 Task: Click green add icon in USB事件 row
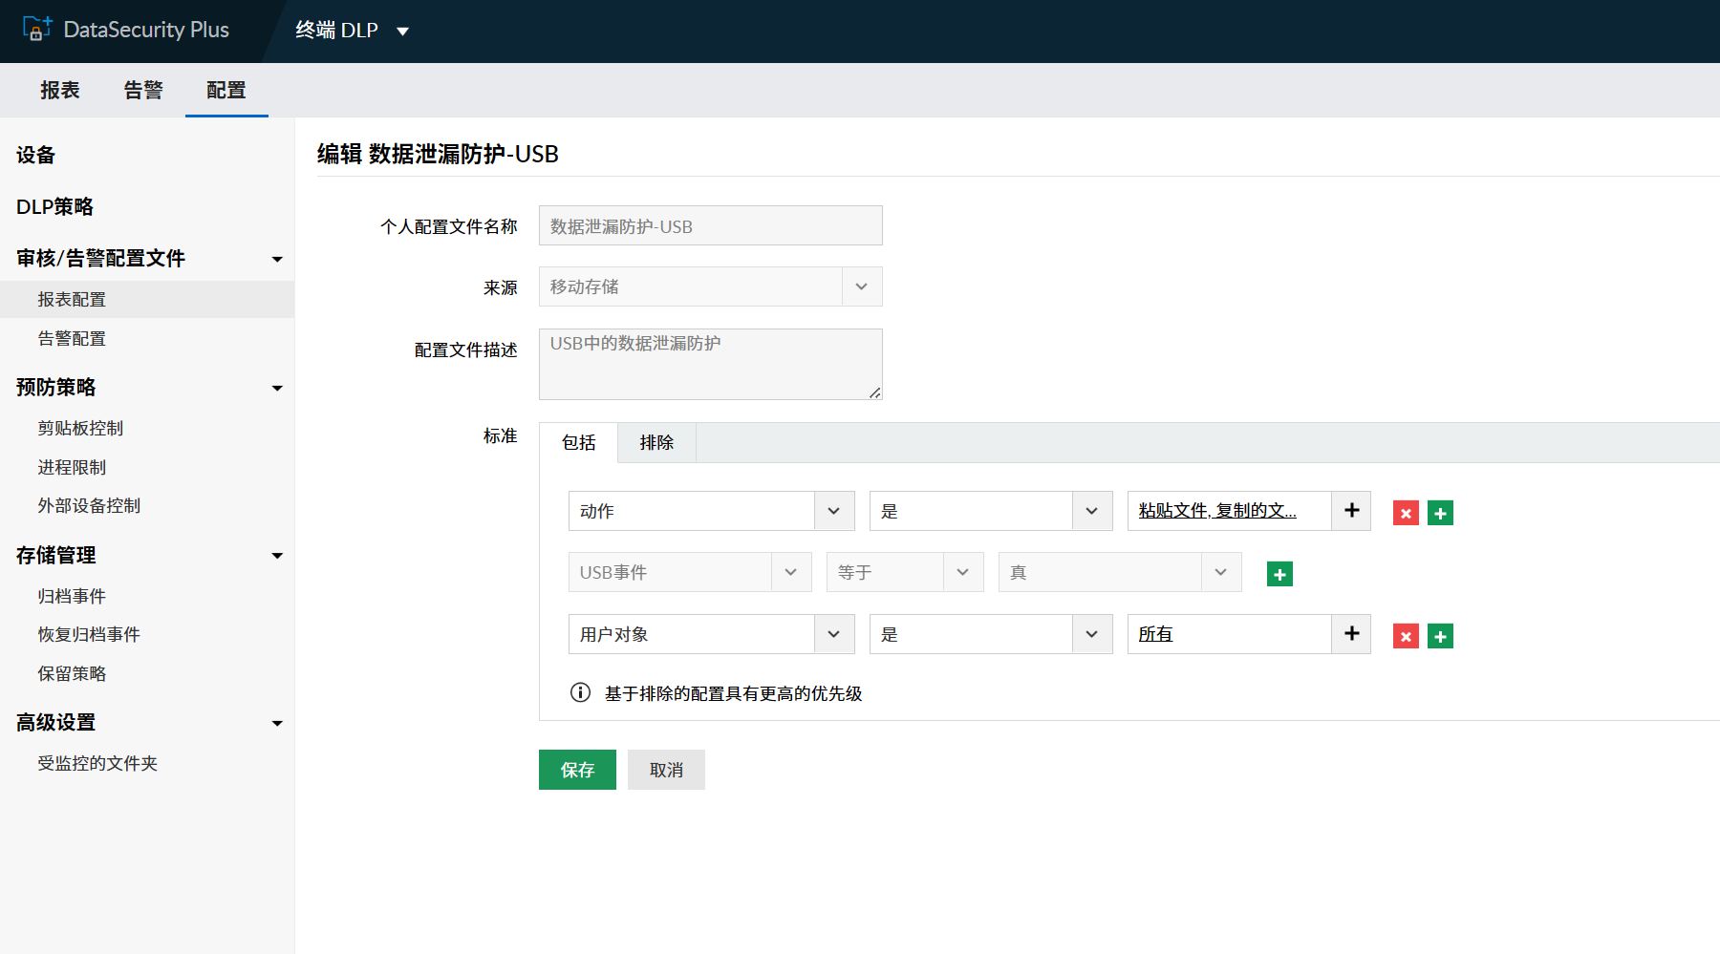1279,574
